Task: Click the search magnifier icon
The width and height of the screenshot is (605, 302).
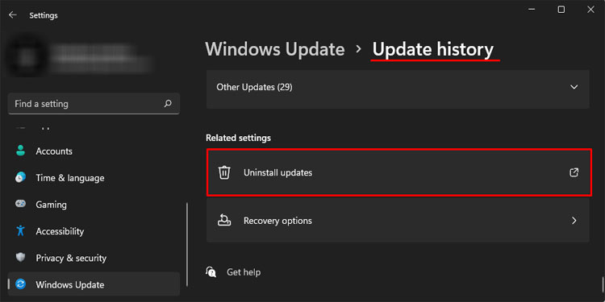Action: pyautogui.click(x=168, y=104)
